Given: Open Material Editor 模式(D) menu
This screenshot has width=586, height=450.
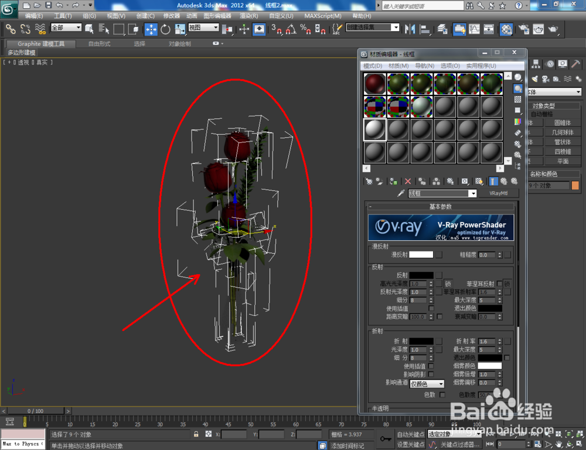Looking at the screenshot, I should (x=373, y=66).
